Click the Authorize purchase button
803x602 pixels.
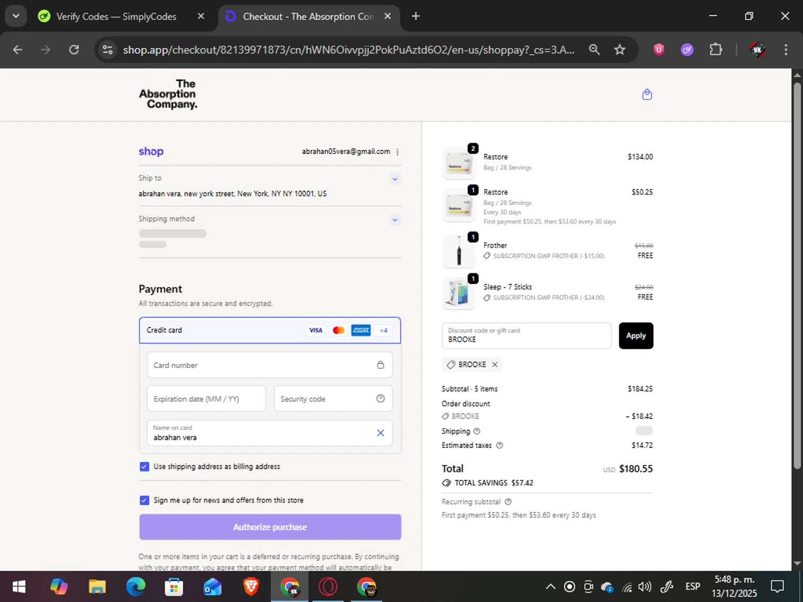[x=270, y=527]
